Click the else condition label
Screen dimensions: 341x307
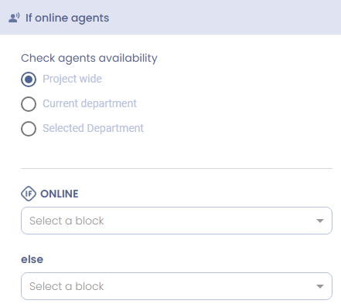coord(32,259)
